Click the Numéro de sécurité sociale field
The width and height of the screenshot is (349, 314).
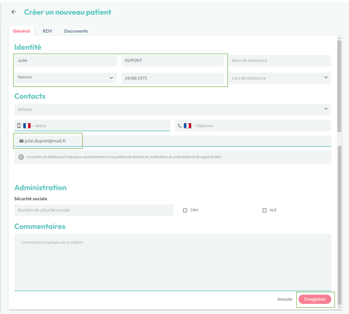click(x=93, y=210)
